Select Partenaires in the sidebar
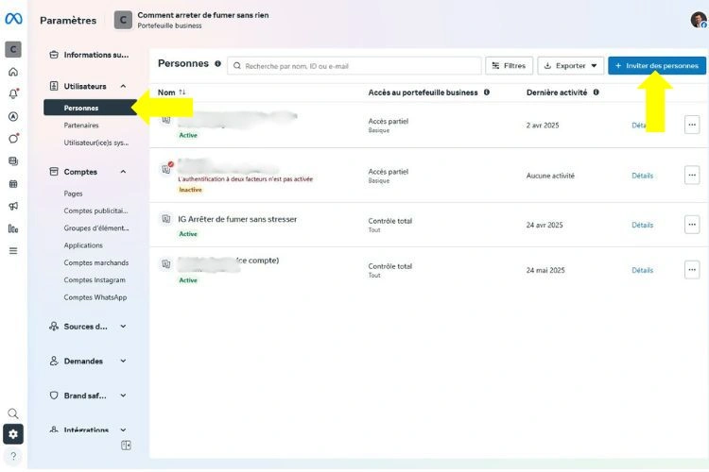709x472 pixels. [81, 126]
